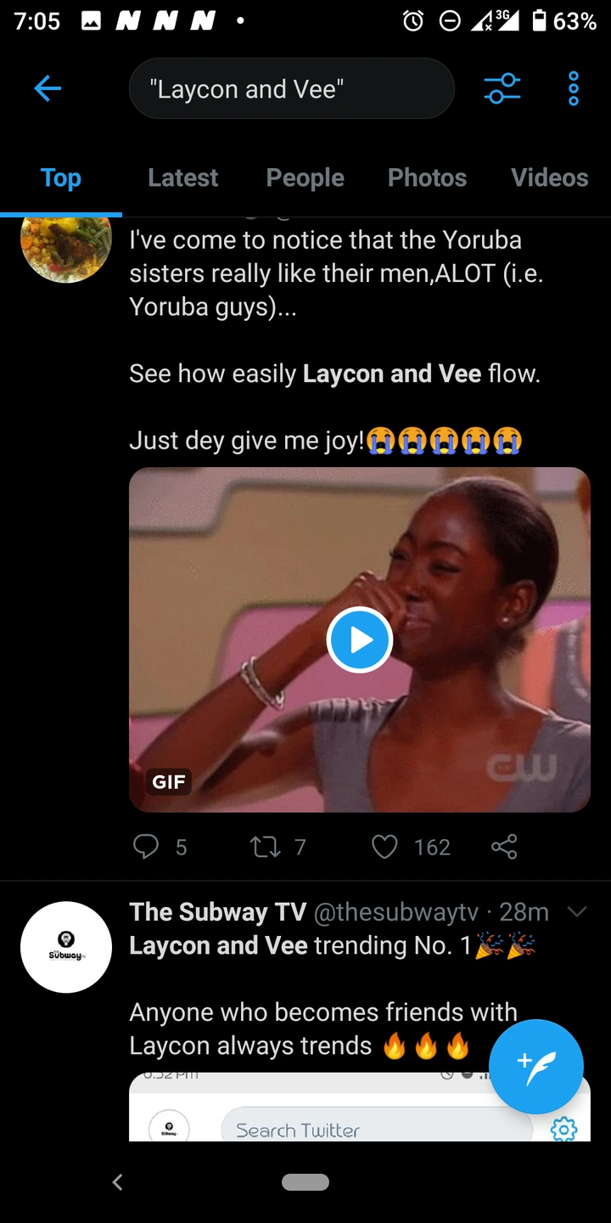Tap the Android back navigation arrow
This screenshot has width=611, height=1223.
[117, 1181]
